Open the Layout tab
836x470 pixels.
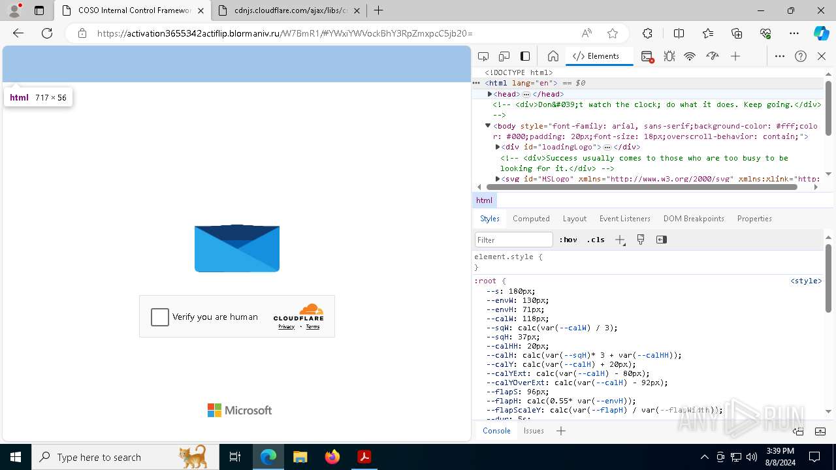[575, 219]
